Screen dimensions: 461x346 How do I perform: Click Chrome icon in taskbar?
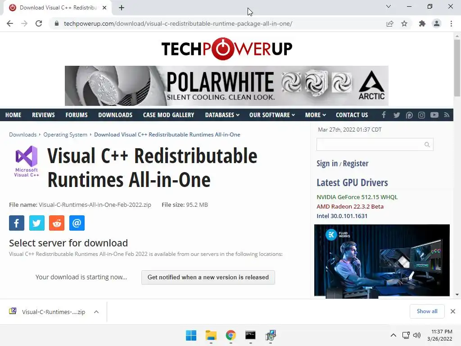click(231, 335)
